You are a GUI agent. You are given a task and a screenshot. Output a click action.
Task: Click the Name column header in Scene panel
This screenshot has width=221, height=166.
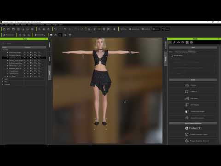pos(13,47)
